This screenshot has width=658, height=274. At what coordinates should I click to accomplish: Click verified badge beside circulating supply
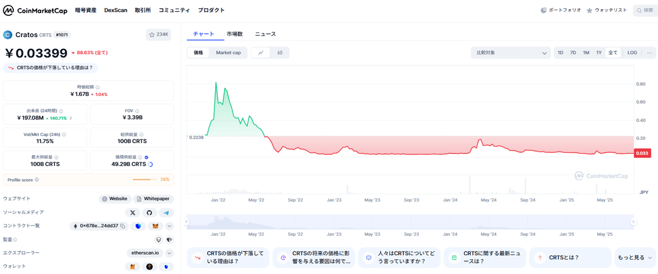pyautogui.click(x=146, y=157)
